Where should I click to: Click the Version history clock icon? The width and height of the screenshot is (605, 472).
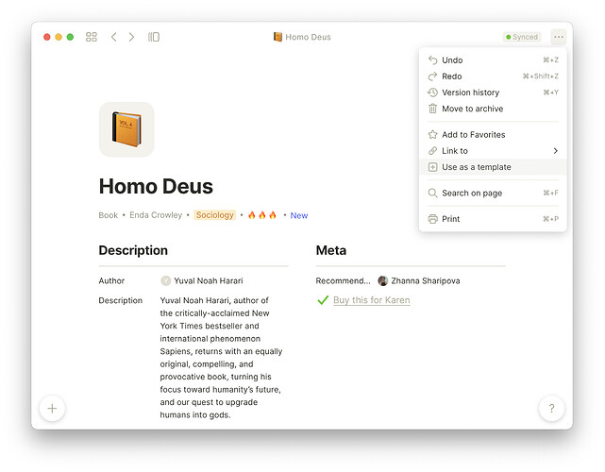click(432, 93)
